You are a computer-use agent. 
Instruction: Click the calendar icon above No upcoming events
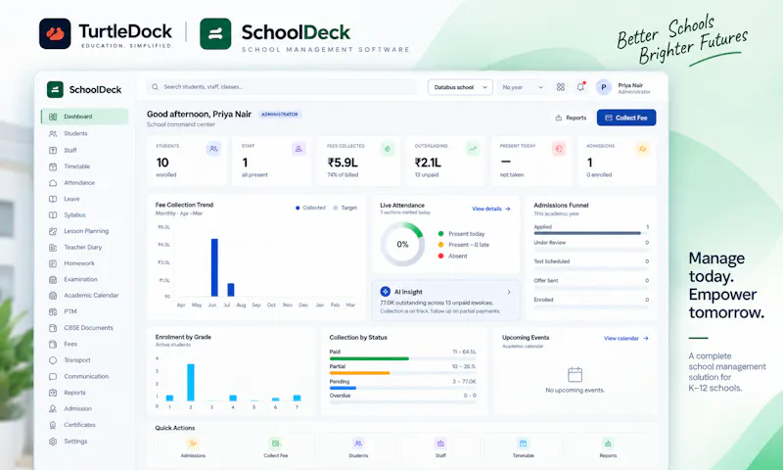[575, 375]
